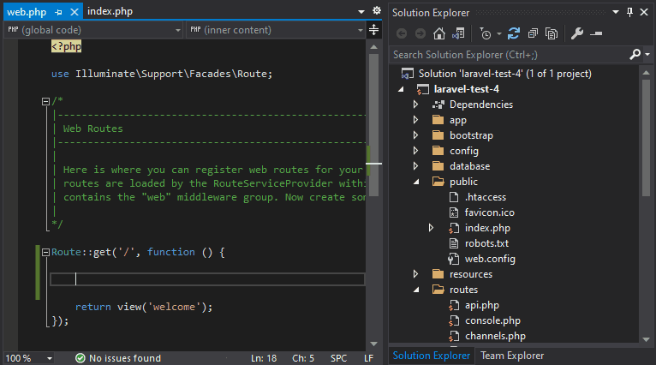Select console.php in routes
The height and width of the screenshot is (365, 656).
point(492,320)
